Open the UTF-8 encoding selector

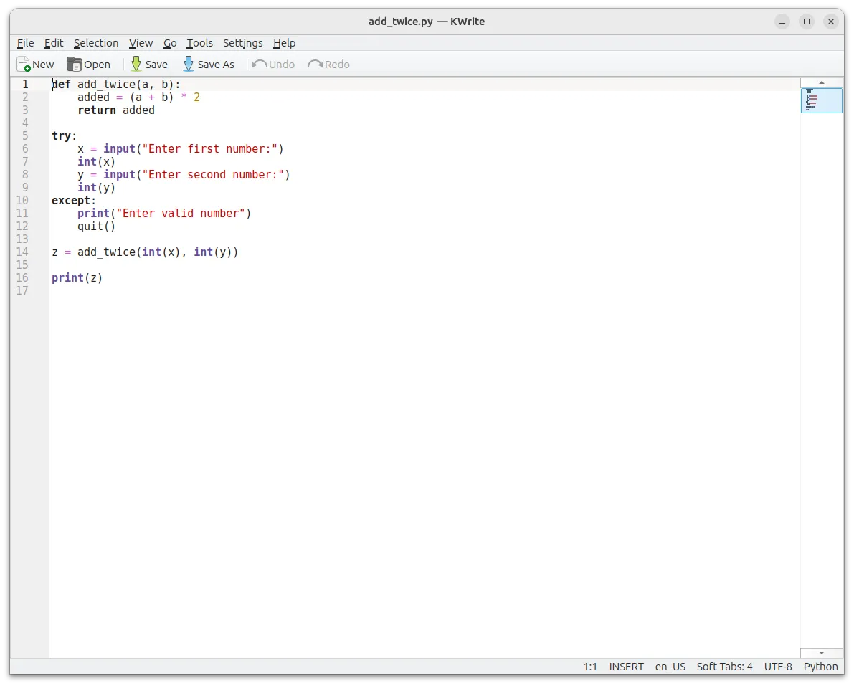(778, 667)
